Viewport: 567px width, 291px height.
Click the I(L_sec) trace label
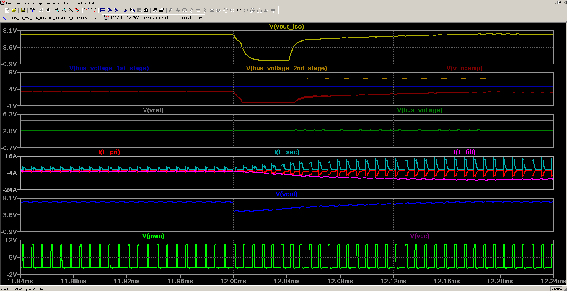coord(286,152)
